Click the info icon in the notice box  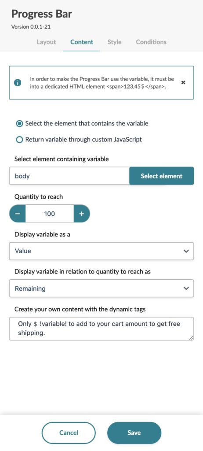click(18, 82)
